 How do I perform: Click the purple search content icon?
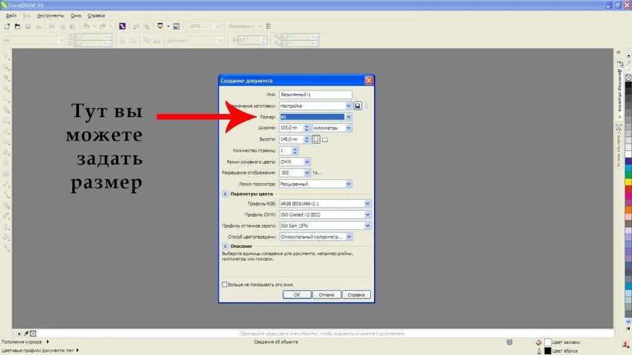pos(122,26)
